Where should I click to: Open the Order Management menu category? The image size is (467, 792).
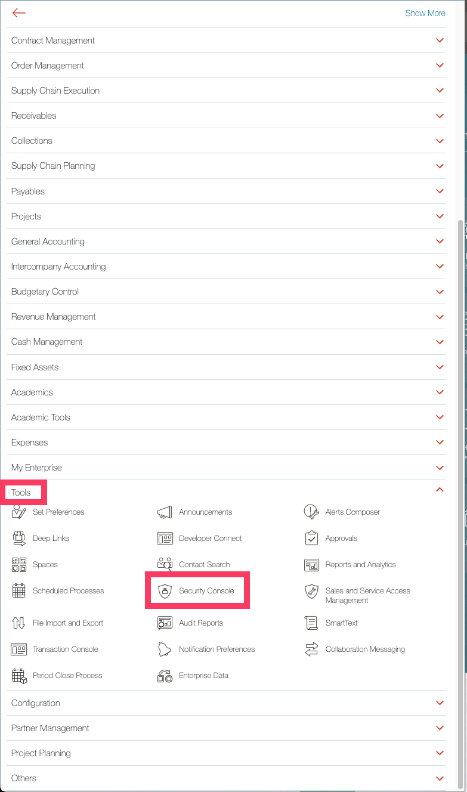(48, 66)
